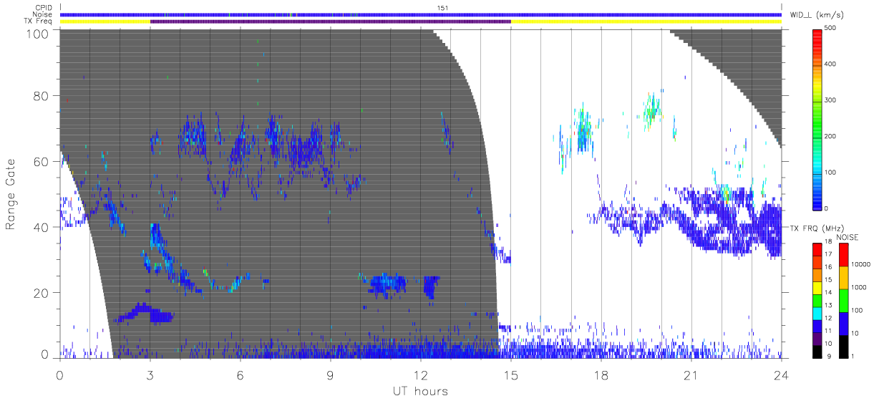Click UT hours tick label 6
This screenshot has height=406, width=879.
pos(240,375)
